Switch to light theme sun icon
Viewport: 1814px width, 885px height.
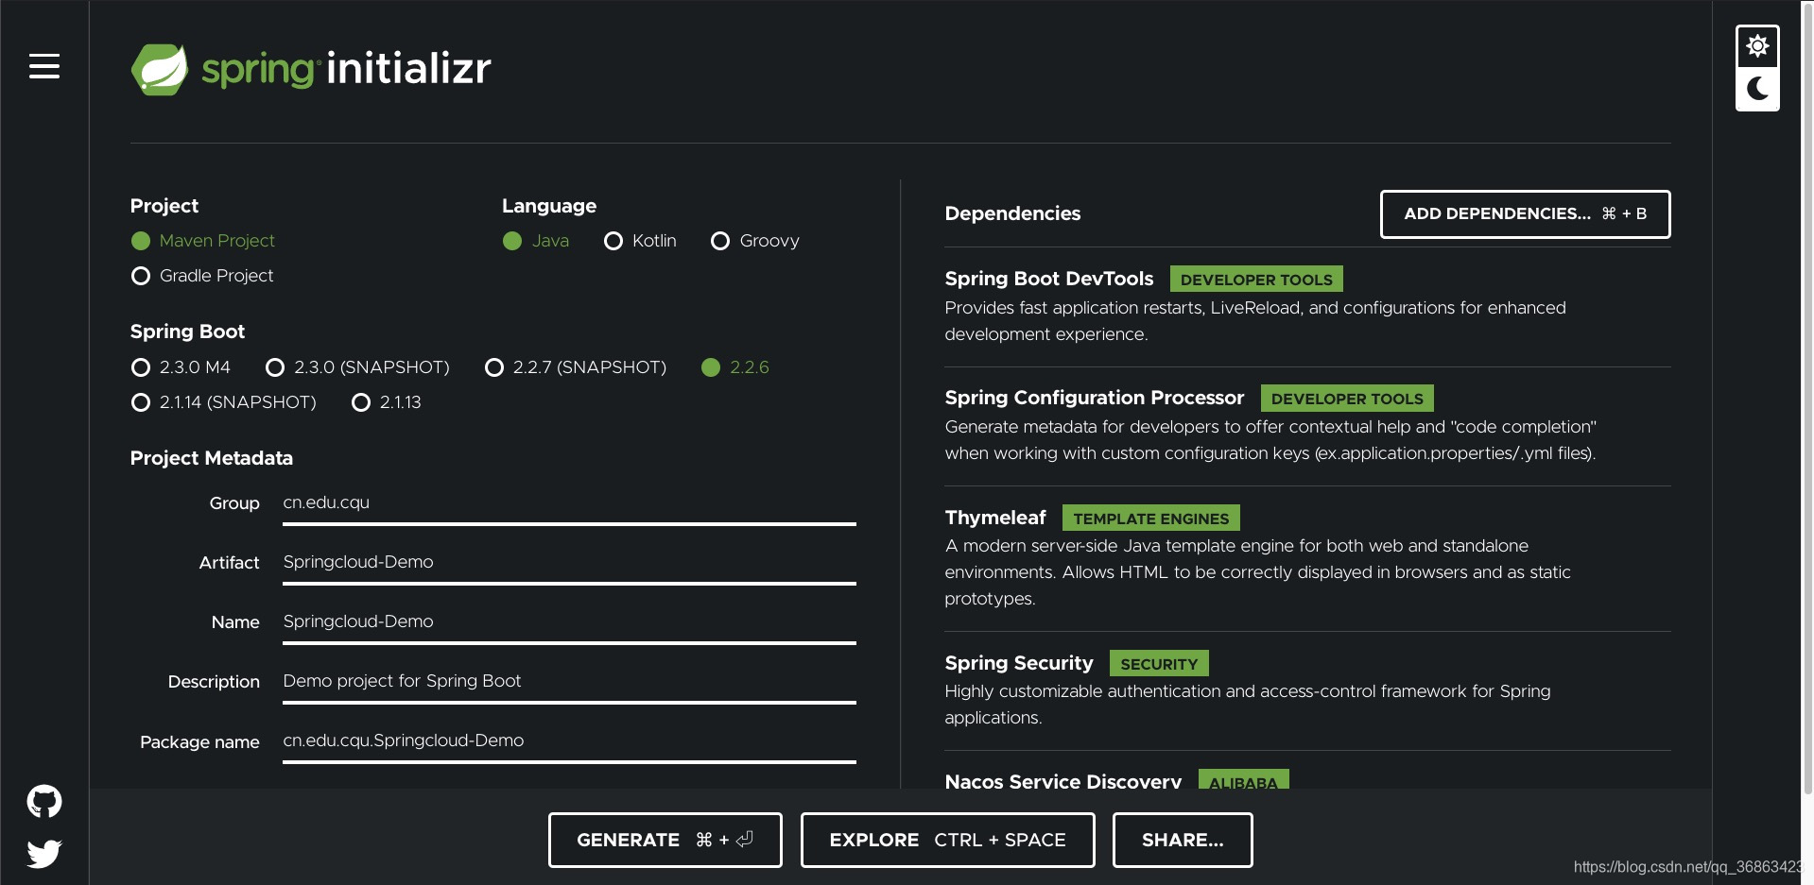point(1757,46)
